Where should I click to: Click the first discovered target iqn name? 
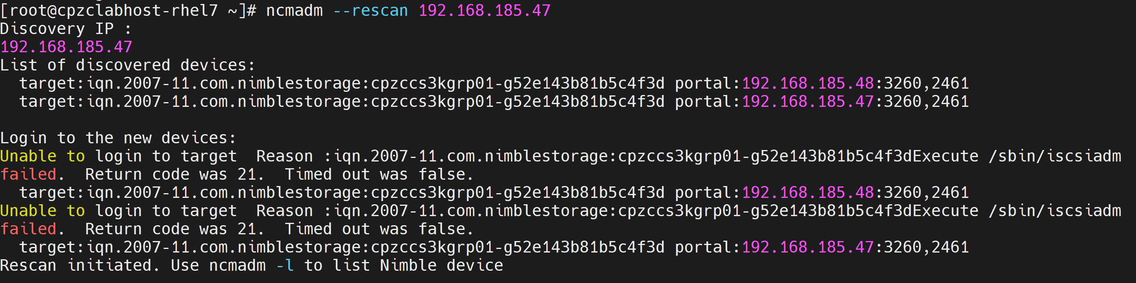(x=375, y=83)
